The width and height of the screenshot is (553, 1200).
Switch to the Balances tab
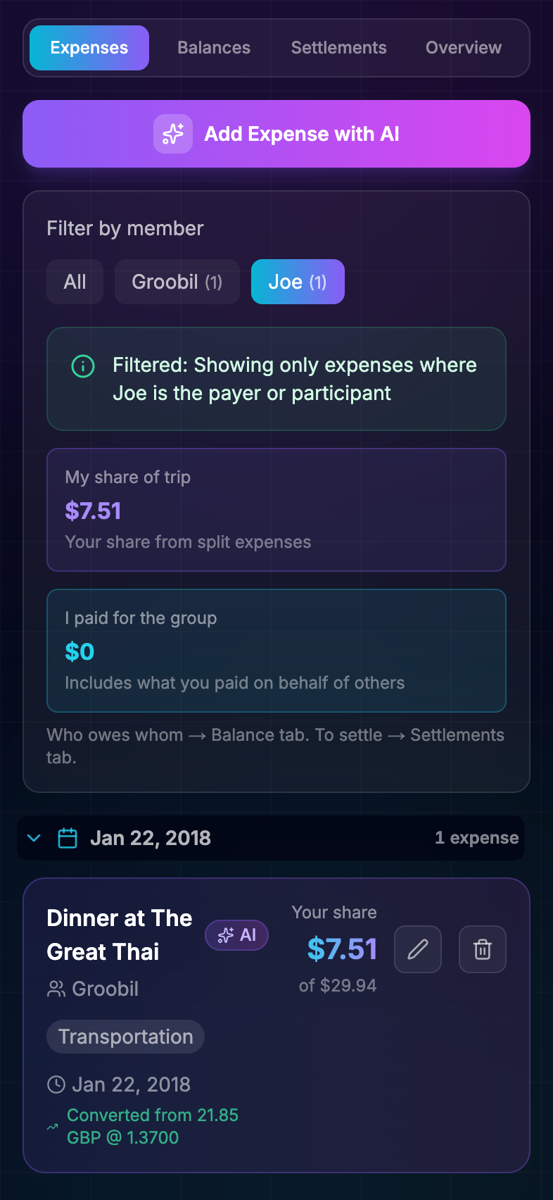tap(214, 48)
